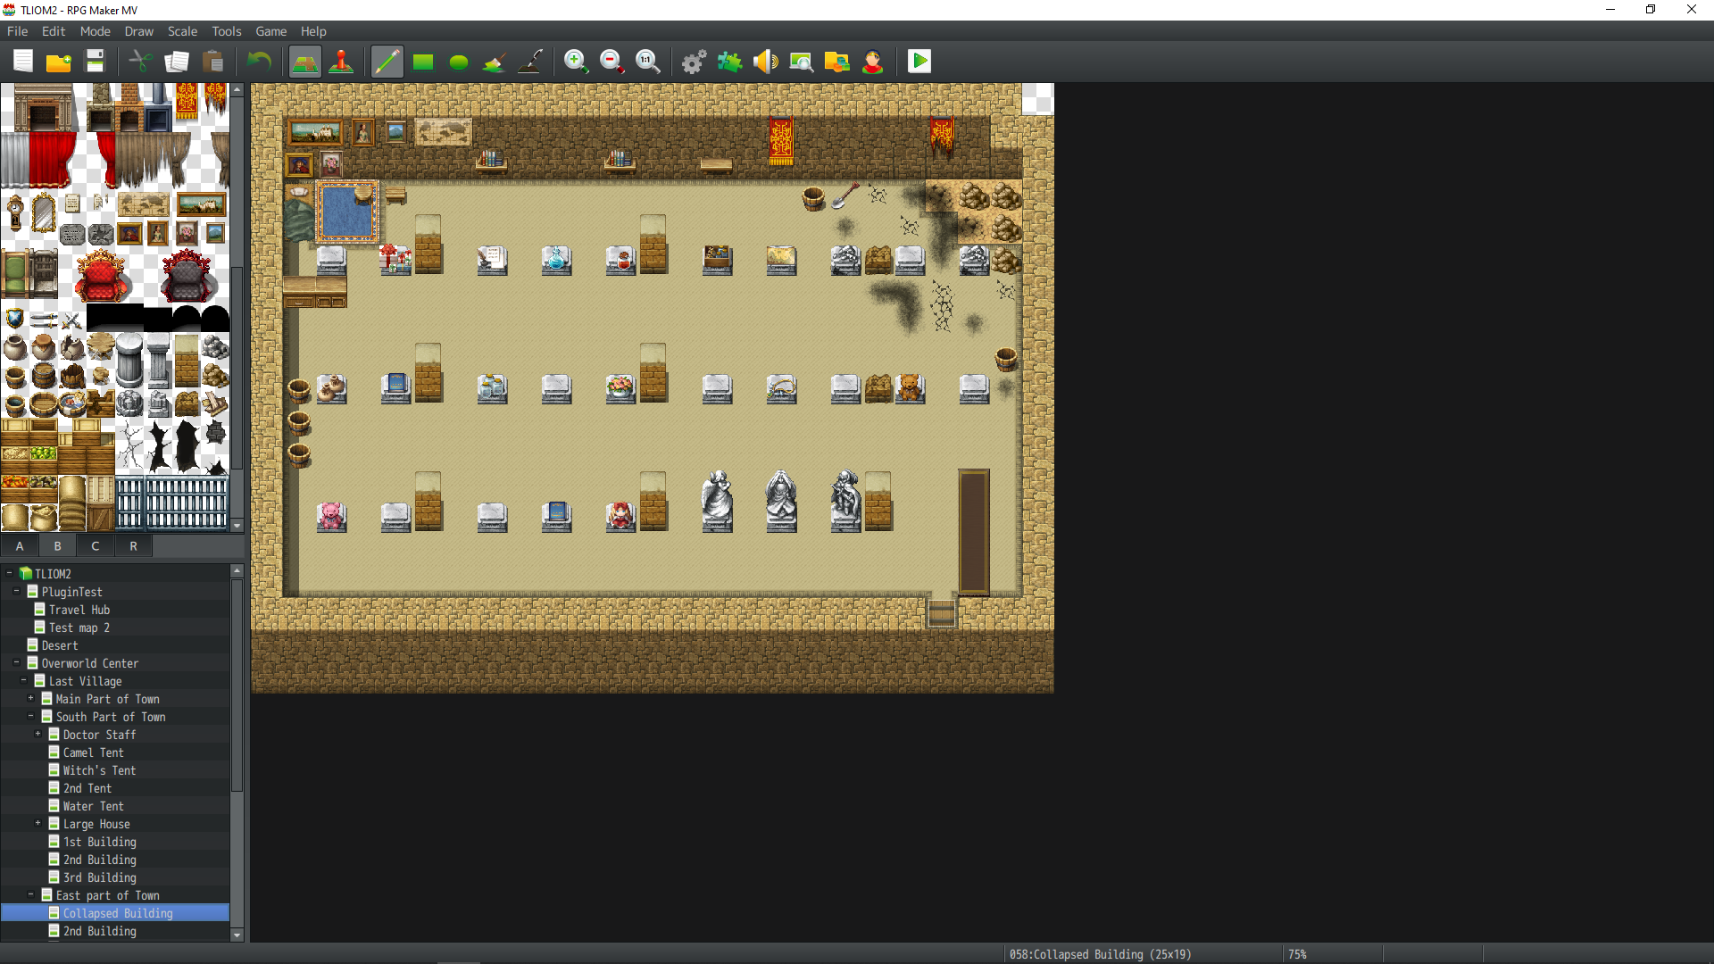This screenshot has height=964, width=1714.
Task: Open the Game menu
Action: point(271,31)
